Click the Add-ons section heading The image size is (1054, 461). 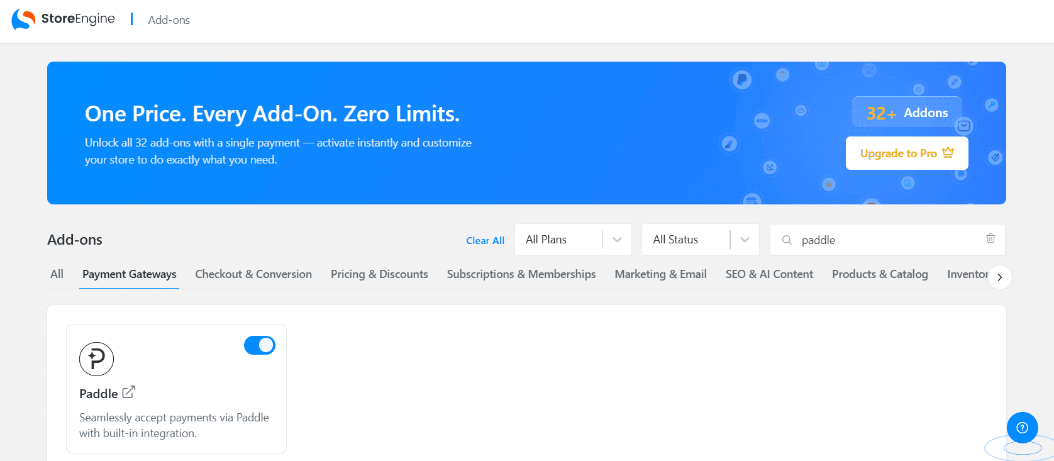click(75, 240)
